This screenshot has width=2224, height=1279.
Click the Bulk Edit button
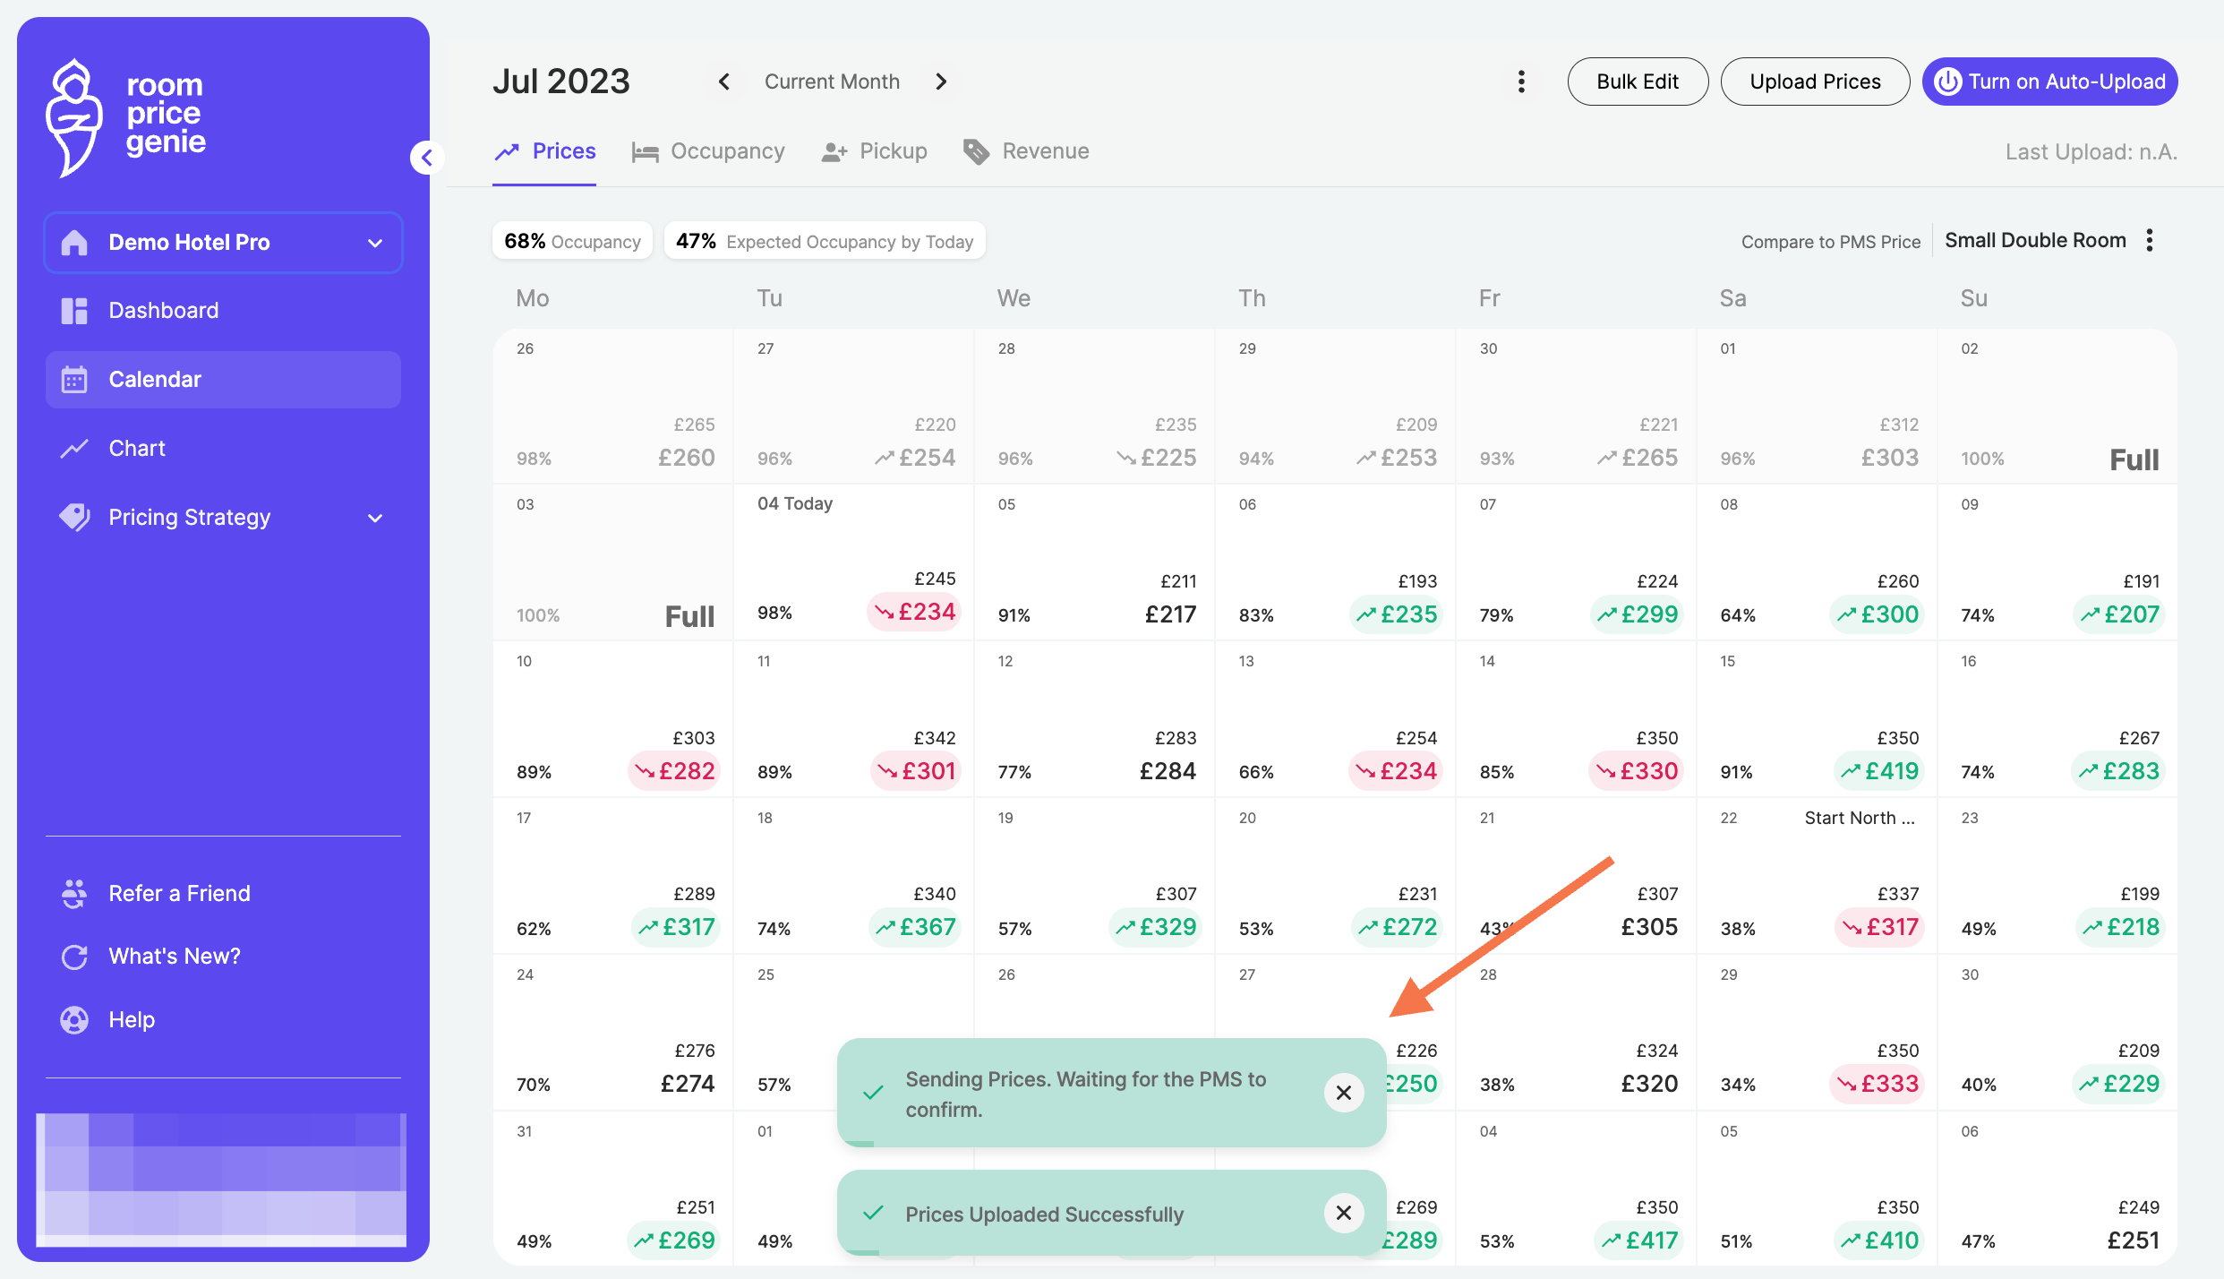pos(1638,82)
